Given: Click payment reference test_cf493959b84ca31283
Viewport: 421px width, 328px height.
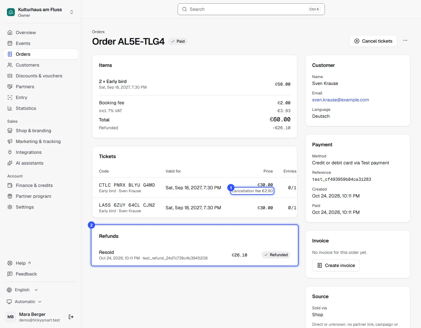Looking at the screenshot, I should tap(341, 179).
